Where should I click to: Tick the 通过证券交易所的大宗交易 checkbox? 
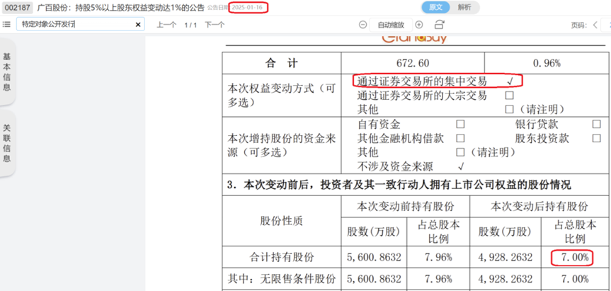(x=509, y=95)
